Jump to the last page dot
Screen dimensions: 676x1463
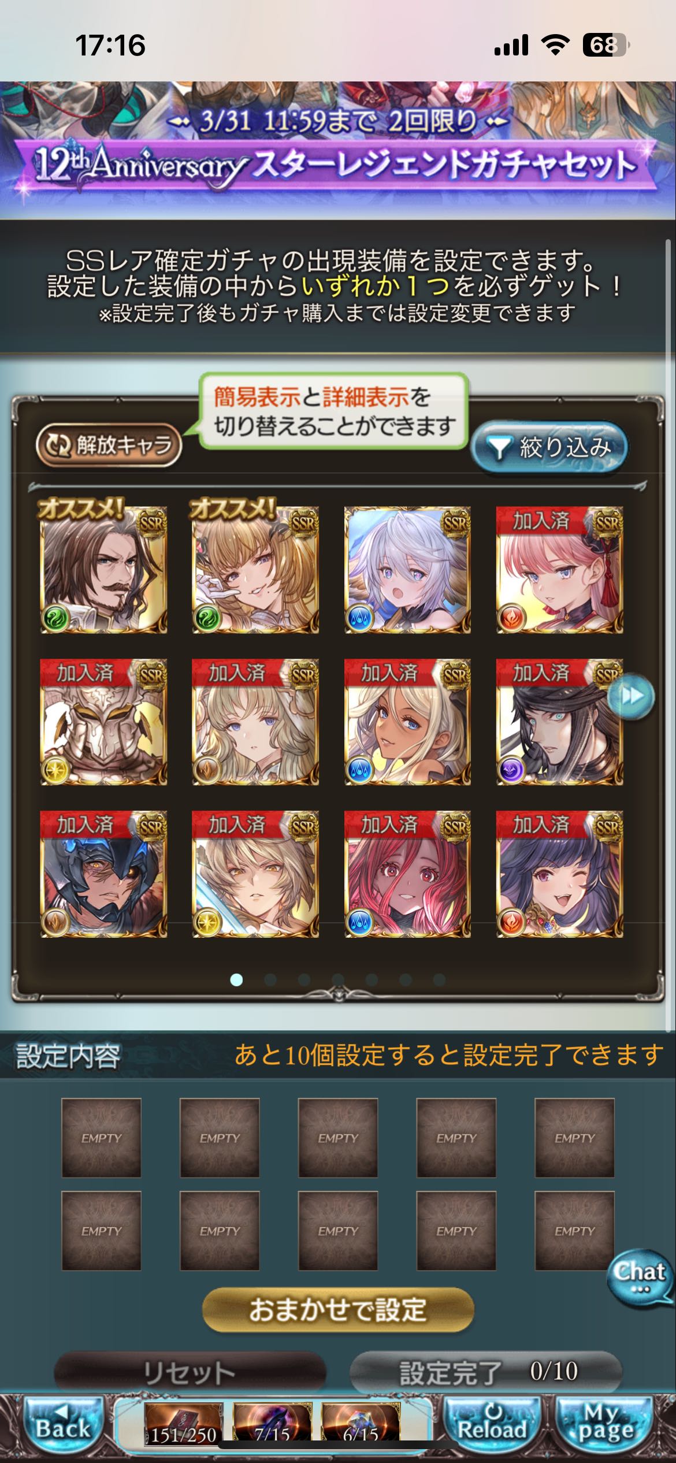[x=439, y=979]
